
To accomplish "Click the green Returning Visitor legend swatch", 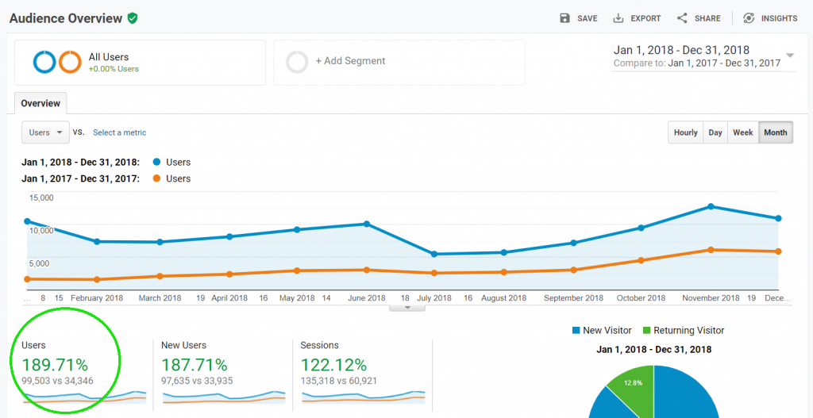I will point(647,330).
